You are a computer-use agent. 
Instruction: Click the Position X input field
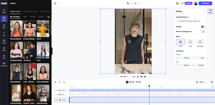183,58
